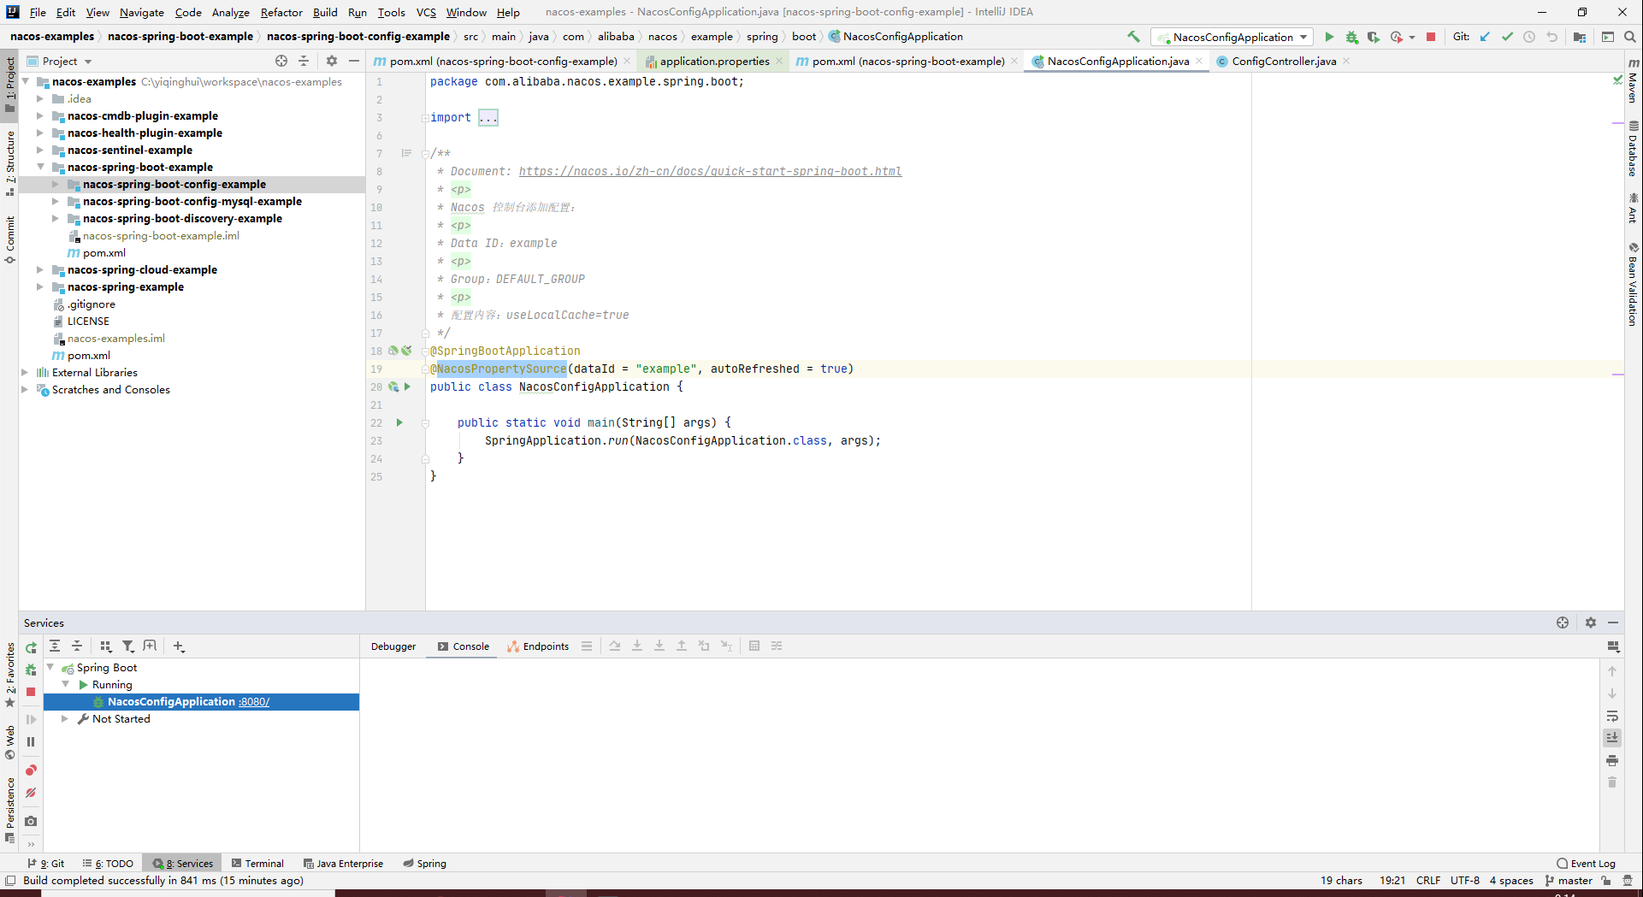The height and width of the screenshot is (897, 1643).
Task: Collapse the Spring Boot node in Services
Action: [50, 667]
